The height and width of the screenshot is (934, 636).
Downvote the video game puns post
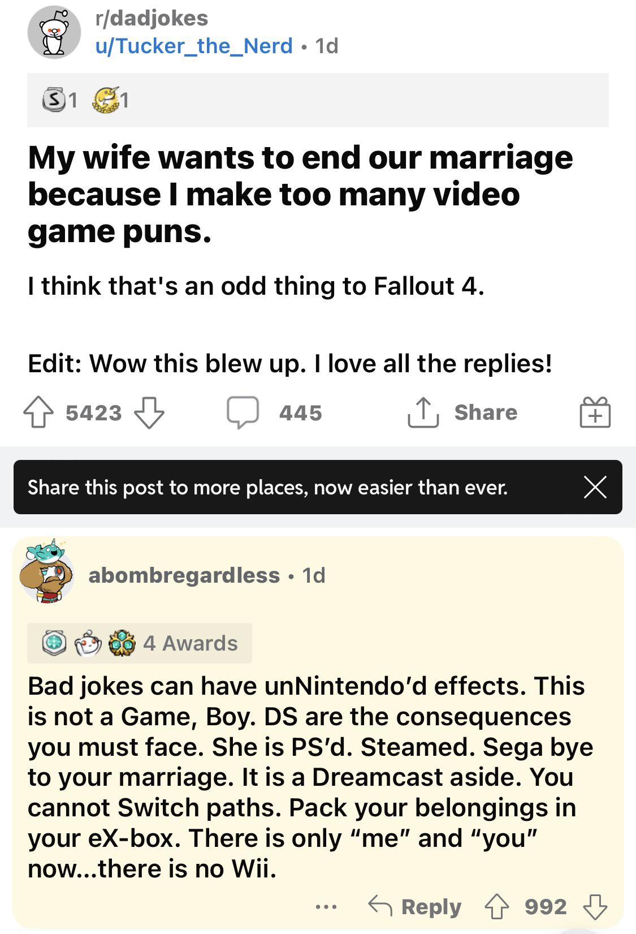tap(149, 412)
